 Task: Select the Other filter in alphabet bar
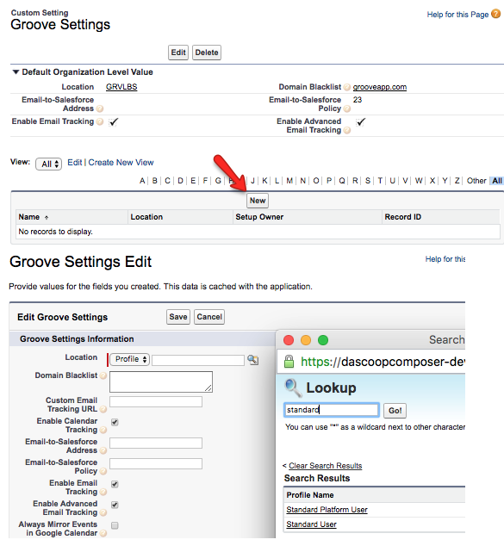coord(476,181)
